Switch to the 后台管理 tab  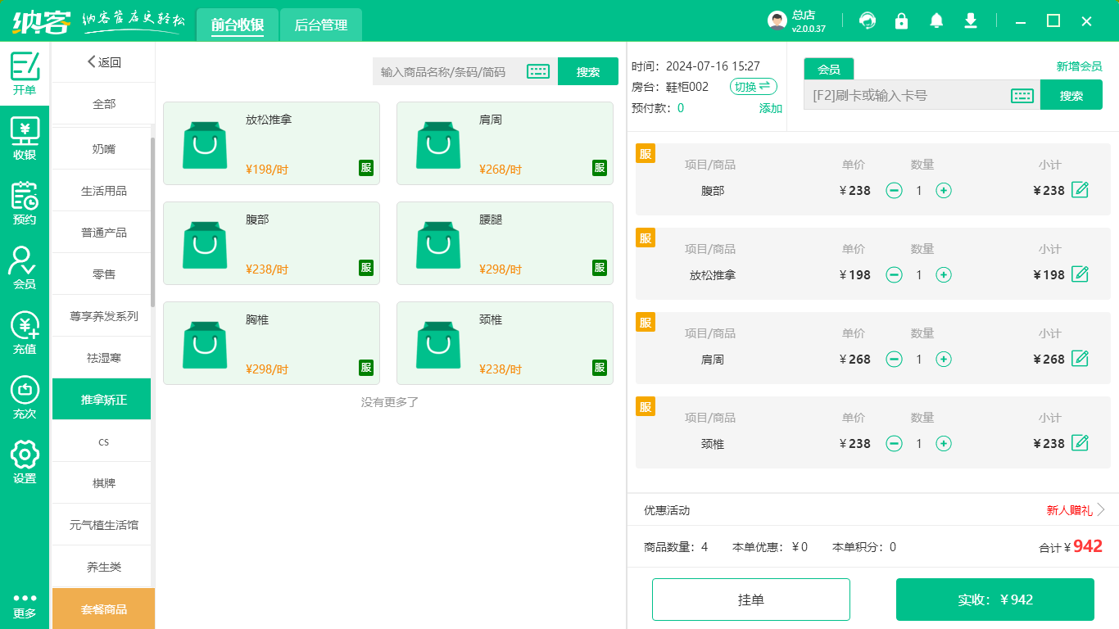[321, 25]
